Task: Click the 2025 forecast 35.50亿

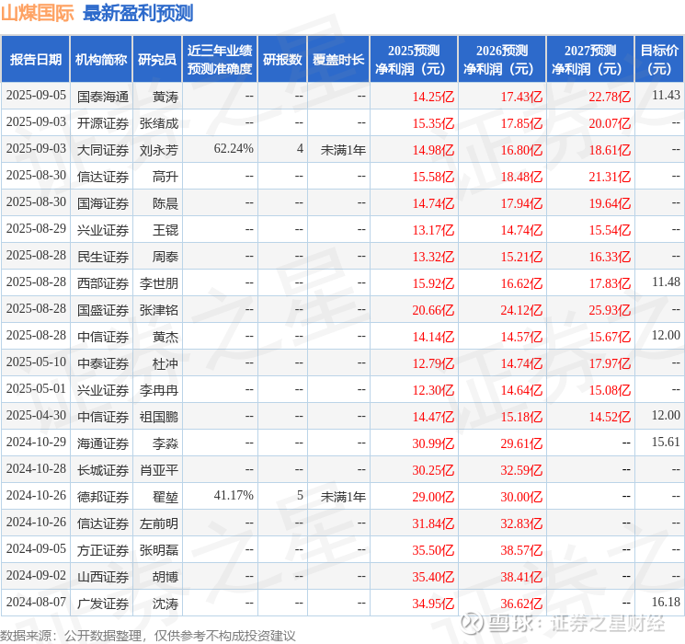Action: click(433, 550)
